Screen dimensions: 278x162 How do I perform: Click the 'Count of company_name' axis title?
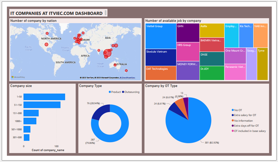coord(48,150)
